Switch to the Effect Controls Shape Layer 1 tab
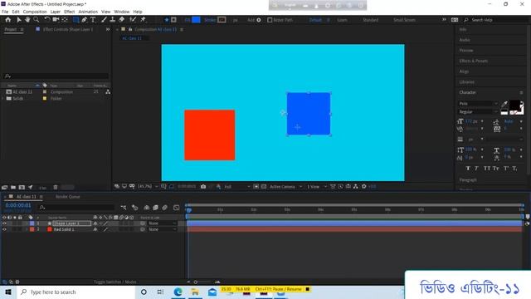 pos(68,30)
